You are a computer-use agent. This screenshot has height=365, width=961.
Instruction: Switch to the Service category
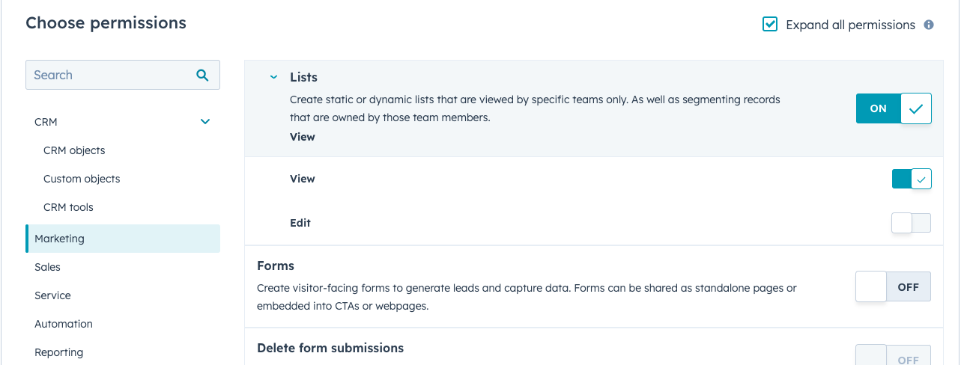52,295
